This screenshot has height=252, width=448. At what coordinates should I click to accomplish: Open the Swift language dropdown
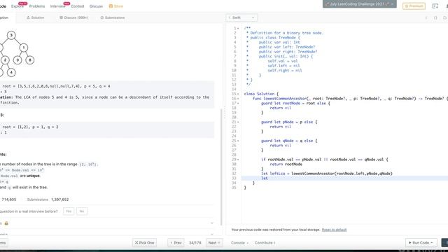pyautogui.click(x=241, y=17)
